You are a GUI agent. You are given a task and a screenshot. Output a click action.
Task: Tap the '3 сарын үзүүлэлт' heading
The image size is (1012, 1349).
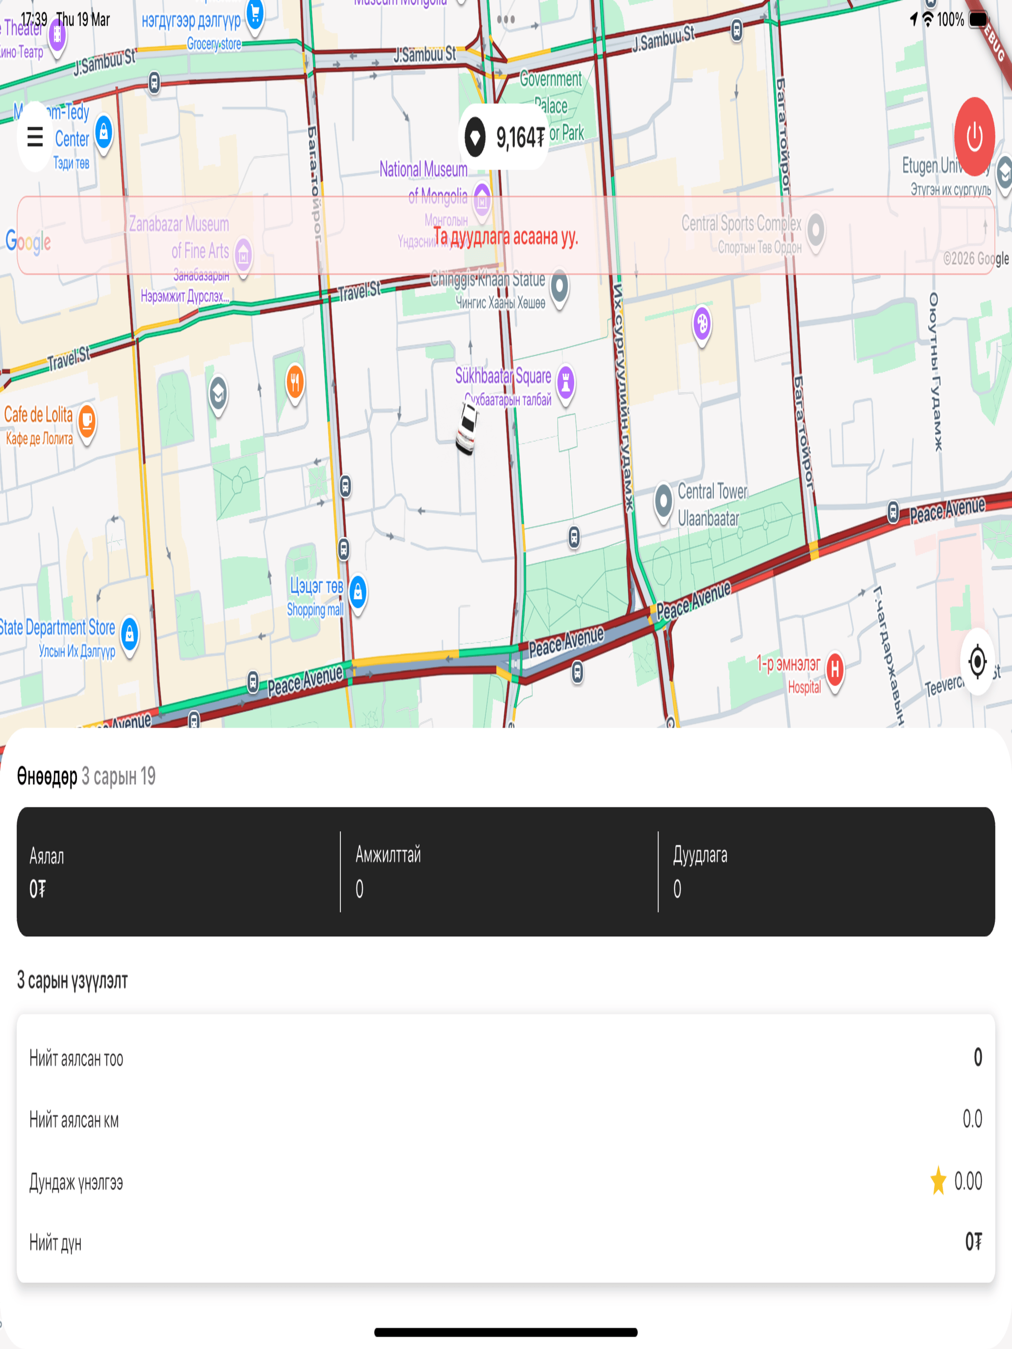tap(73, 980)
